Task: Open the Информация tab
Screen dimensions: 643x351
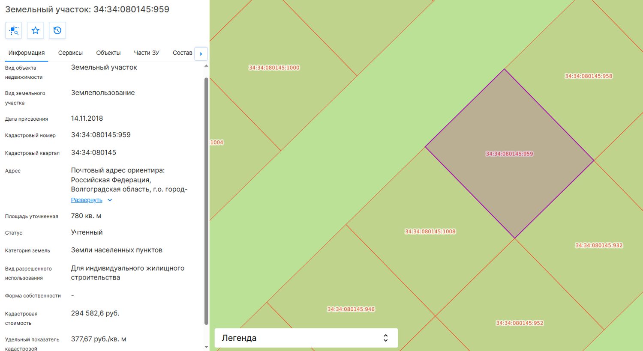Action: pyautogui.click(x=27, y=53)
